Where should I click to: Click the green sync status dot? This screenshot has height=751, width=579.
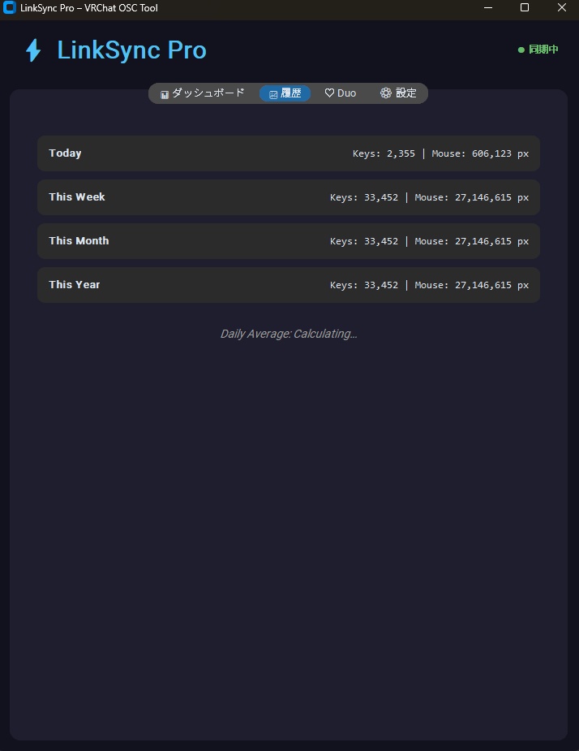(x=521, y=50)
